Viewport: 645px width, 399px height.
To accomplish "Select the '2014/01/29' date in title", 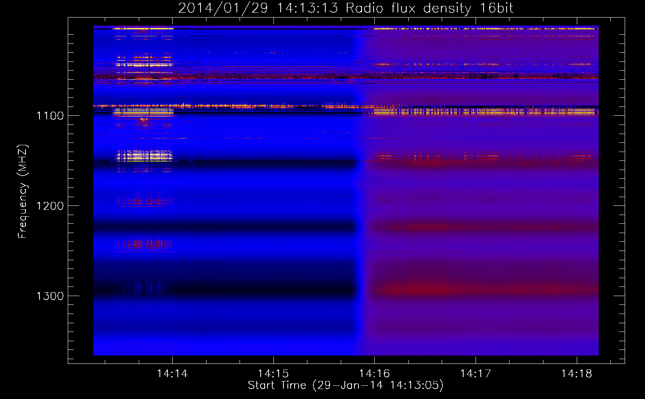I will click(223, 8).
